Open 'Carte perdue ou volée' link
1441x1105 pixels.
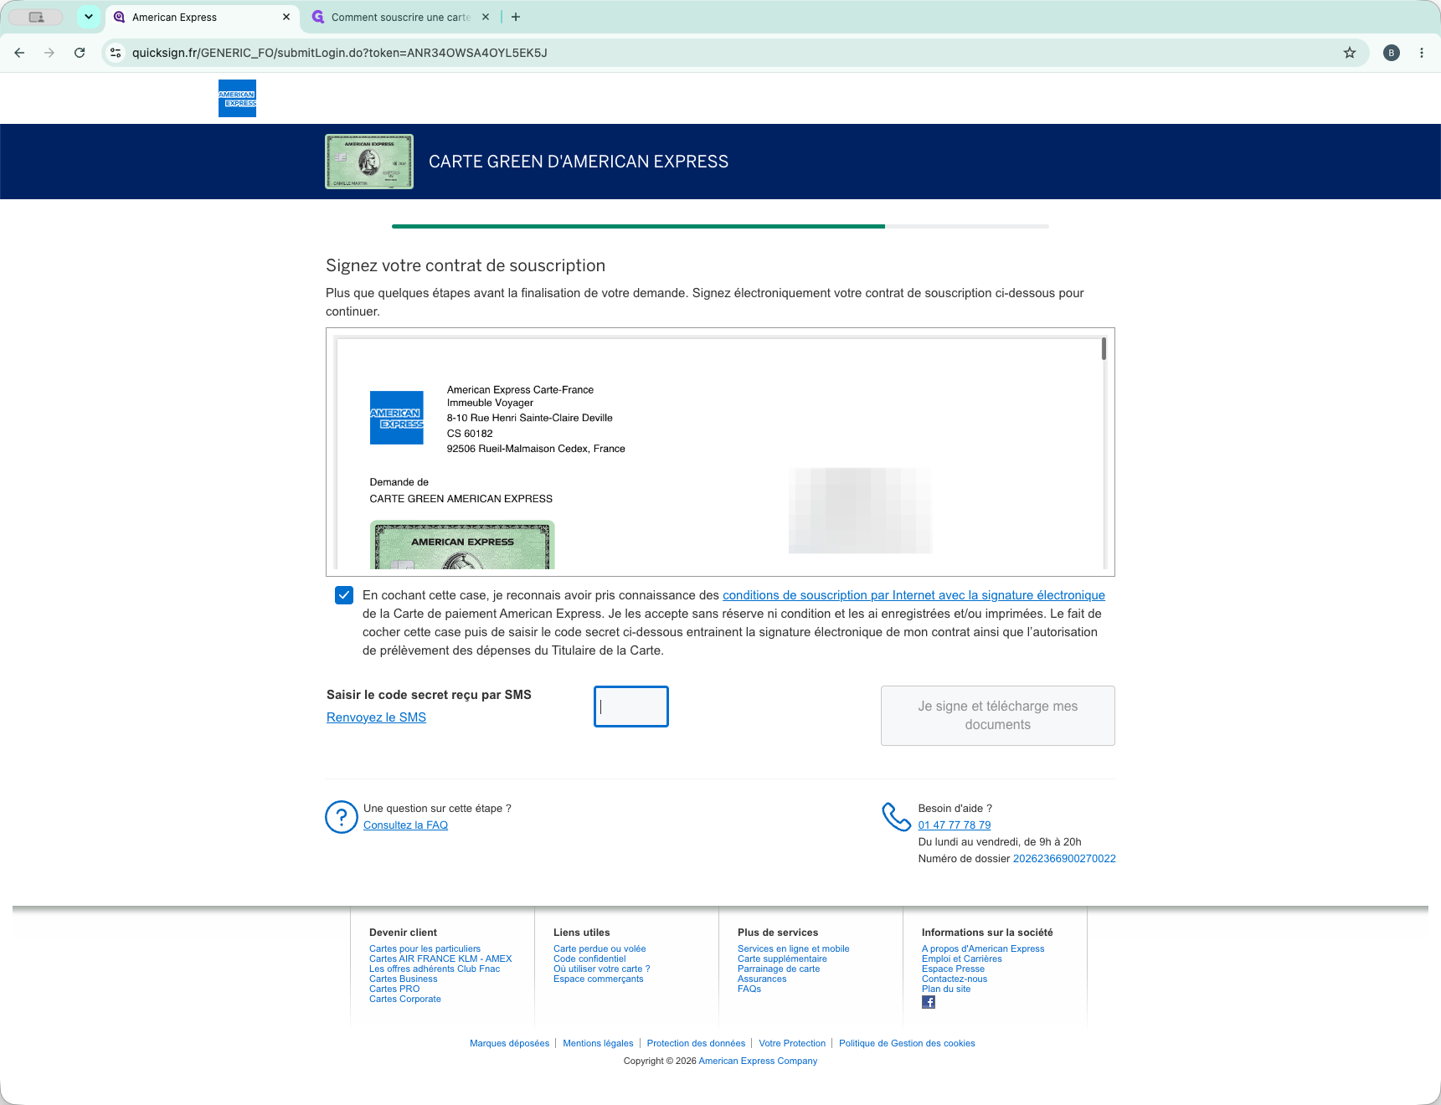[600, 948]
